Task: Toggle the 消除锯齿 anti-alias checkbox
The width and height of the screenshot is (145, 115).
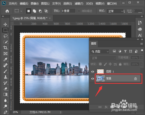Action: (x=79, y=11)
